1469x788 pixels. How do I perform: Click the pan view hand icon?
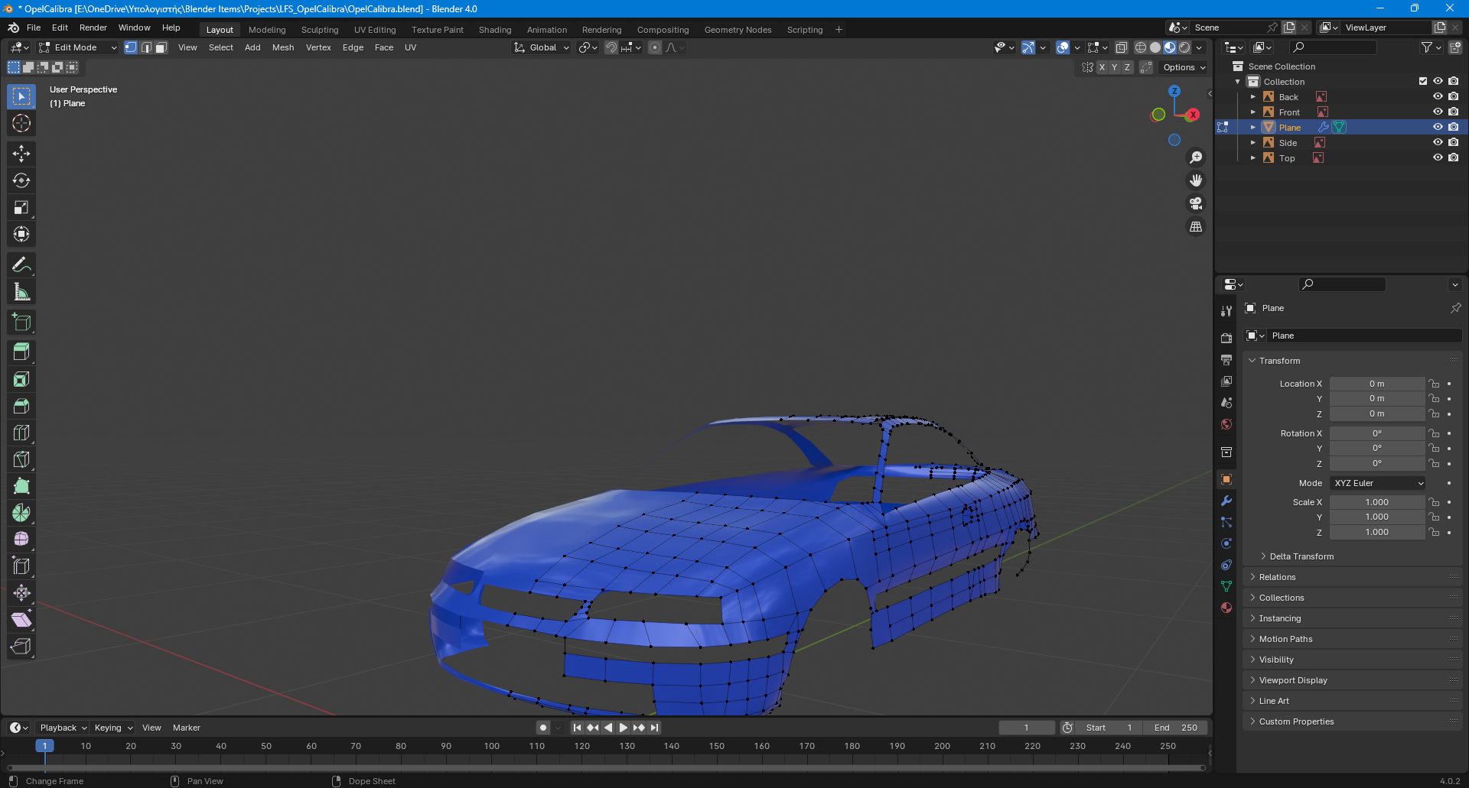click(x=1196, y=180)
